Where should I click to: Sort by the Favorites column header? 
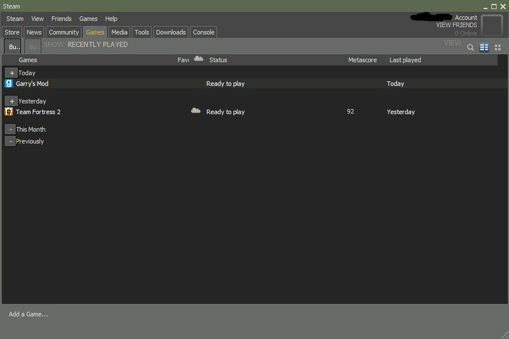(183, 60)
